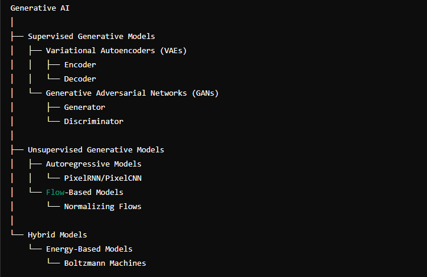Click branch connector before Unsupervised Generative Models

click(17, 149)
